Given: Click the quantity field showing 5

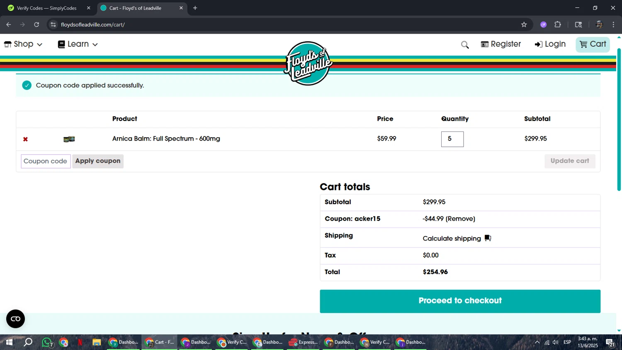Looking at the screenshot, I should pyautogui.click(x=452, y=139).
